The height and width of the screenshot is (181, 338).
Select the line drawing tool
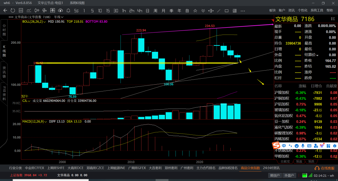(218, 11)
